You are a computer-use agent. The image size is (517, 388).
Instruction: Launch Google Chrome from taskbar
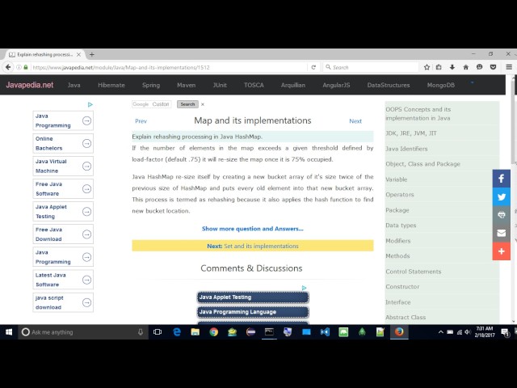point(213,332)
